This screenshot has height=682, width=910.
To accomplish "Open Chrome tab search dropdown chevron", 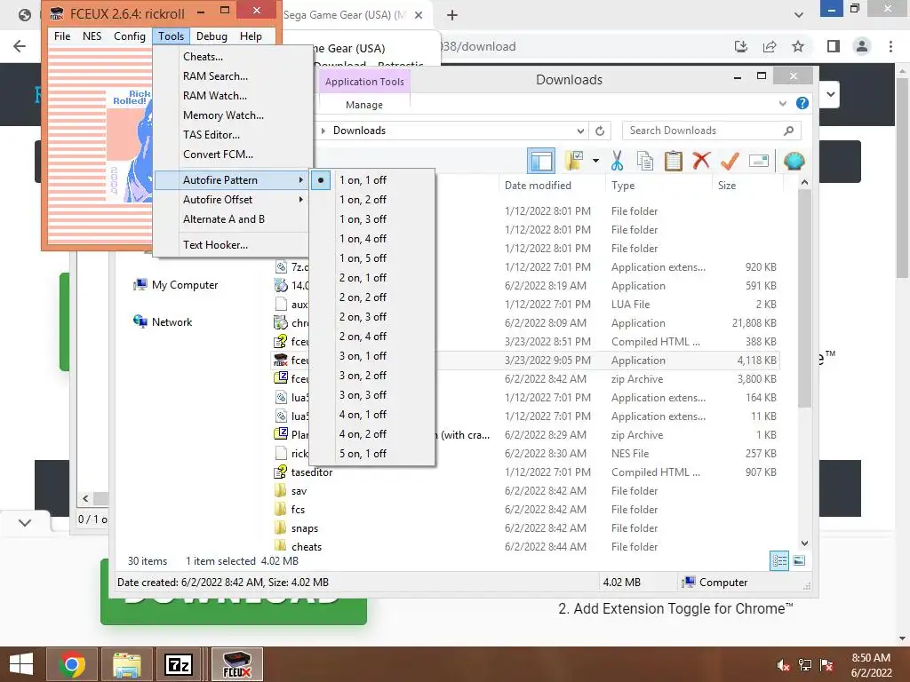I will [799, 15].
